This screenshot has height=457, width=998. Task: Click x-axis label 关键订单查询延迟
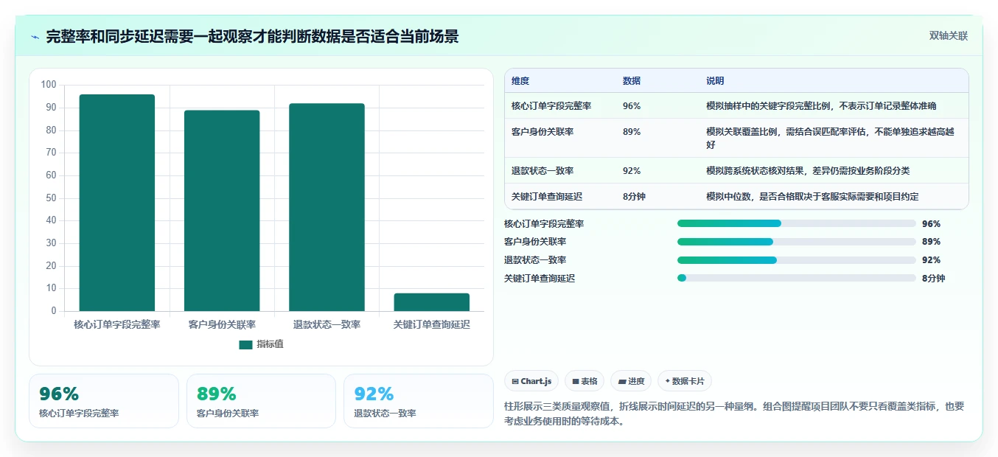(x=431, y=324)
